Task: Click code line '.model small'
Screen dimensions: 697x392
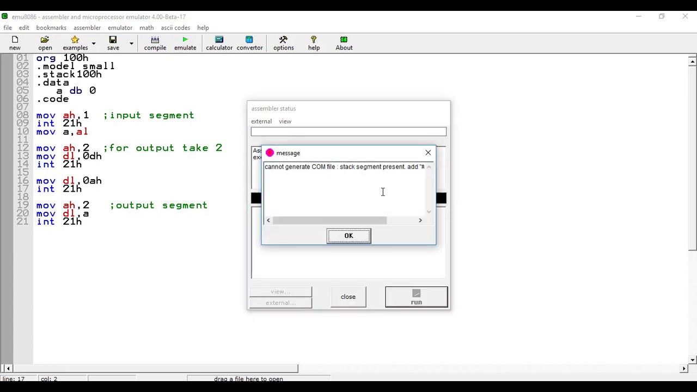Action: [x=76, y=66]
